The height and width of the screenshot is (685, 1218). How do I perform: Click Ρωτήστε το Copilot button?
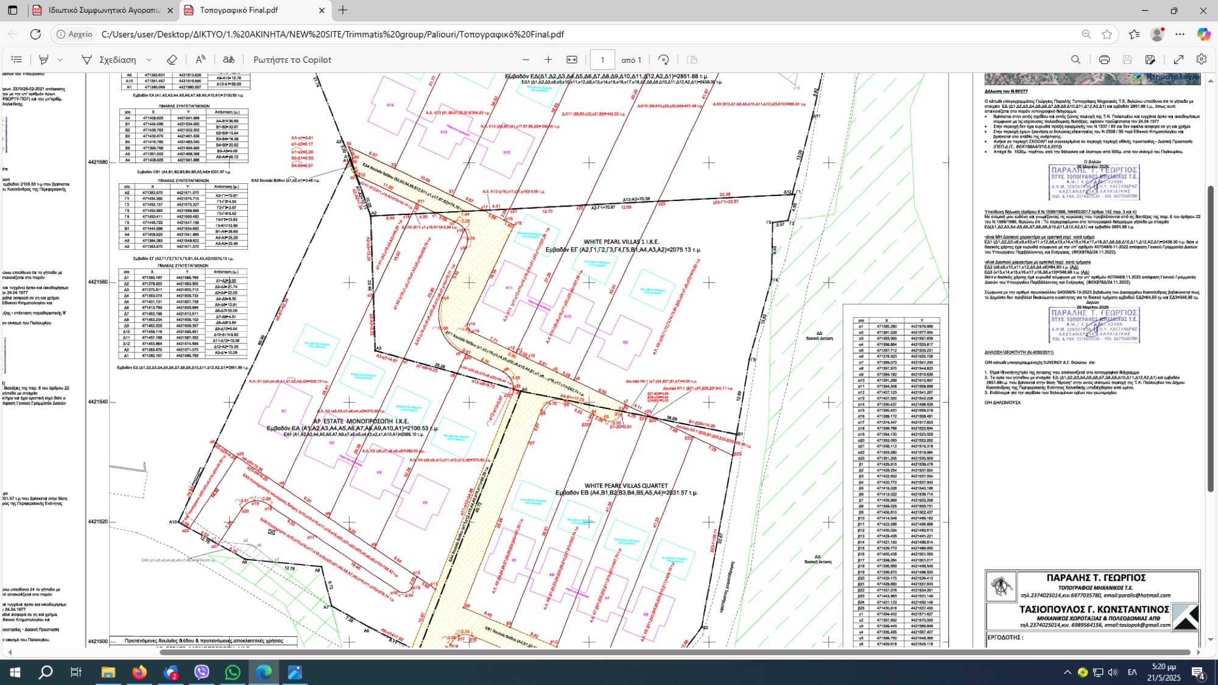[x=292, y=60]
